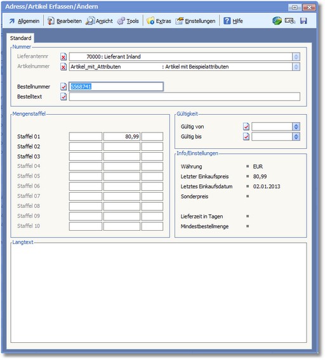The height and width of the screenshot is (360, 325).
Task: Click the keyboard icon in toolbar
Action: pyautogui.click(x=290, y=21)
